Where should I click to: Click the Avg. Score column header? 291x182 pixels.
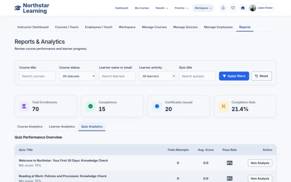click(206, 150)
